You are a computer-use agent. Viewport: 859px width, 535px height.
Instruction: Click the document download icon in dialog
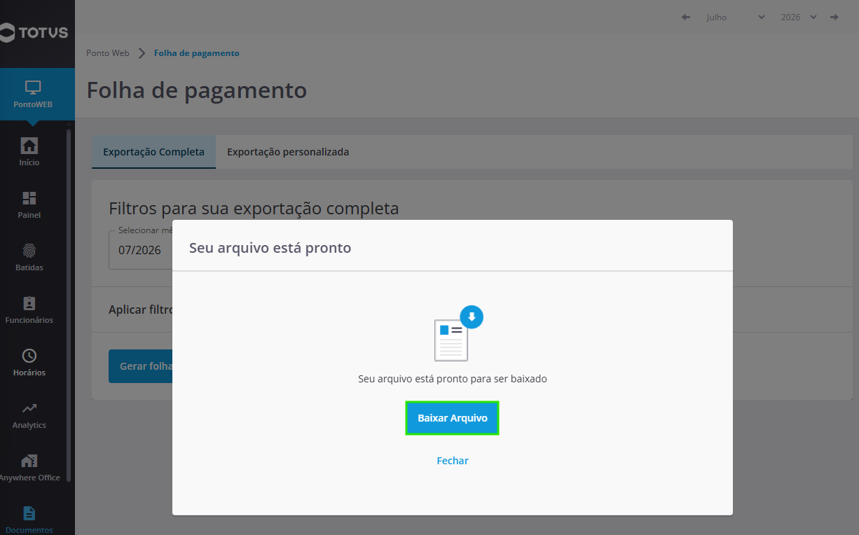(458, 334)
